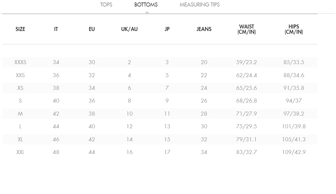Click the IT column header
This screenshot has width=336, height=194.
(x=56, y=29)
